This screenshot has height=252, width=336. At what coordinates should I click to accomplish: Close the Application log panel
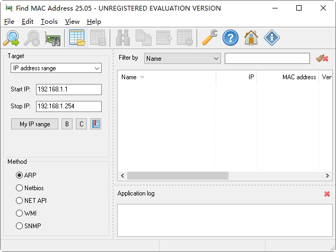tap(327, 194)
